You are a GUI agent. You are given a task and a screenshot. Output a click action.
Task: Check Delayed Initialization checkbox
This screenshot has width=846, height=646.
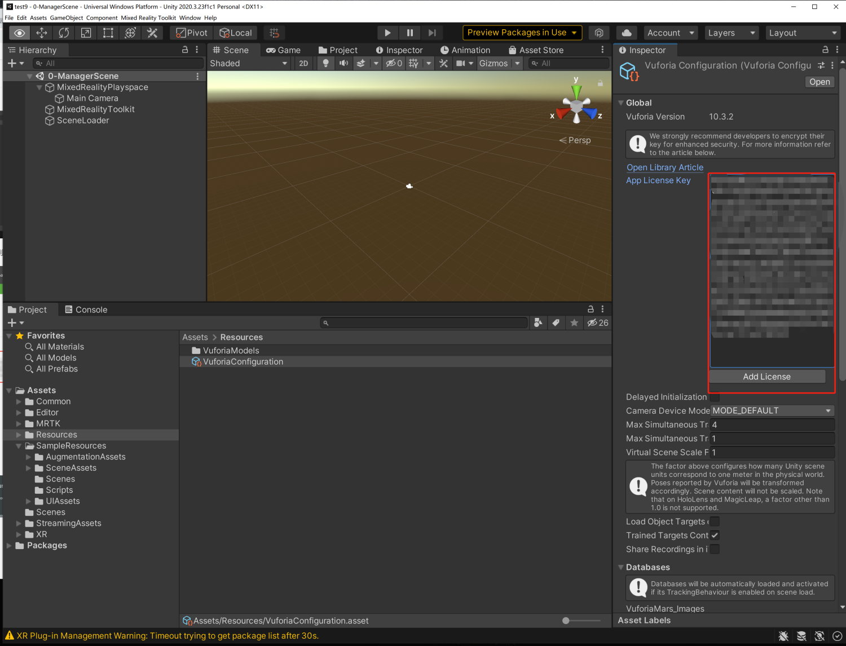[715, 397]
